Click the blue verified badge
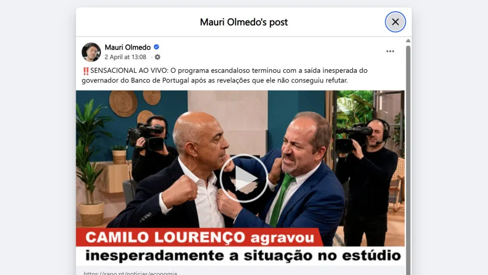The image size is (488, 275). click(157, 47)
